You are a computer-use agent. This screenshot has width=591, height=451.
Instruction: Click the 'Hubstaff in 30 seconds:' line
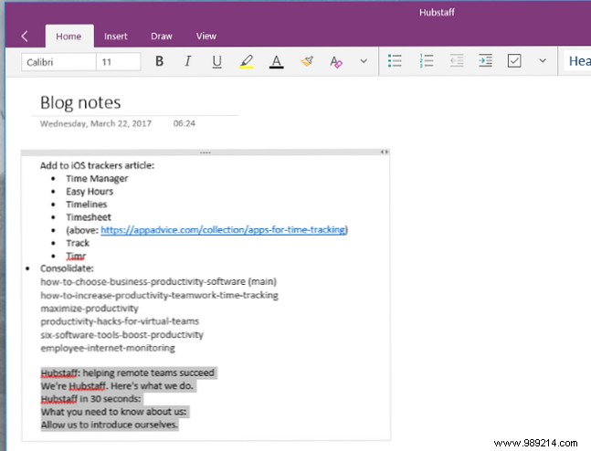[90, 399]
